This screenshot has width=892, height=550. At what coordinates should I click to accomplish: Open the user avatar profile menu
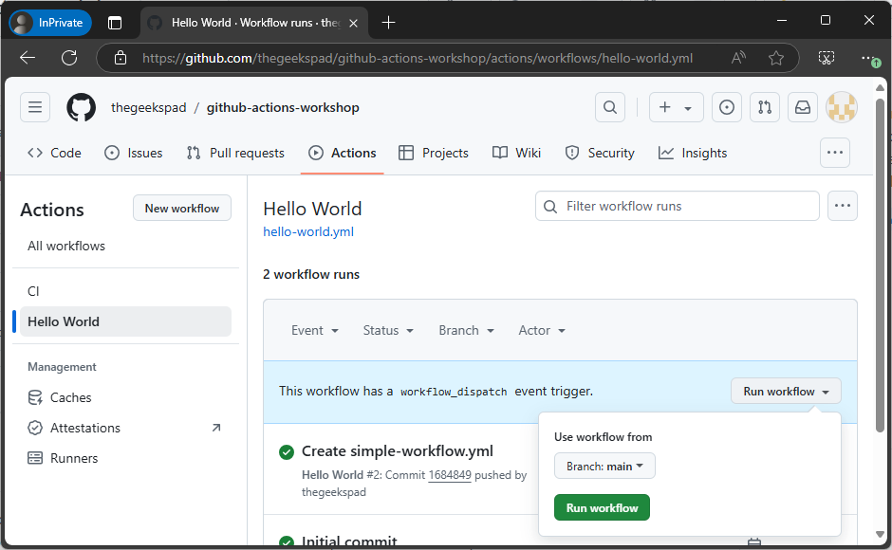[x=842, y=107]
